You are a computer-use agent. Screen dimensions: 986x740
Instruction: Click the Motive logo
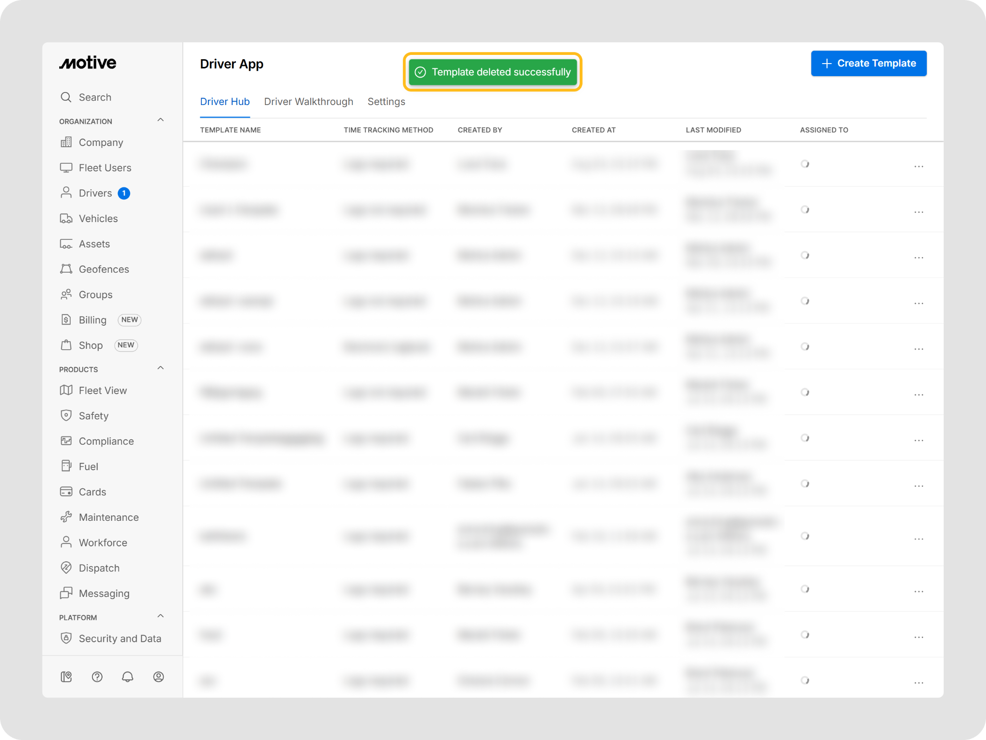(x=88, y=63)
